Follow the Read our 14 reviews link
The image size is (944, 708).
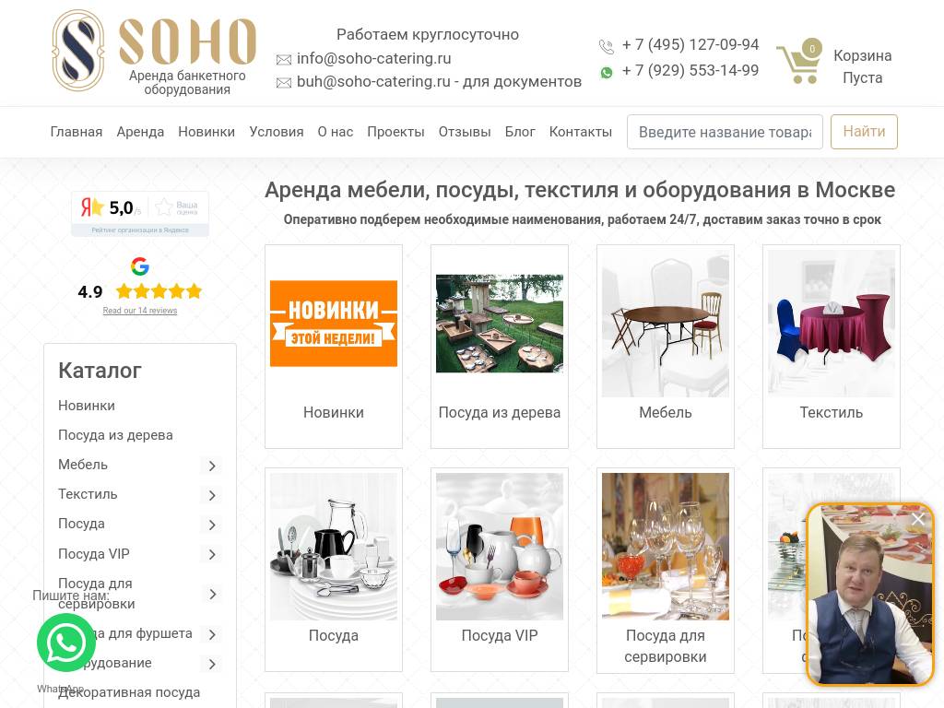point(140,311)
